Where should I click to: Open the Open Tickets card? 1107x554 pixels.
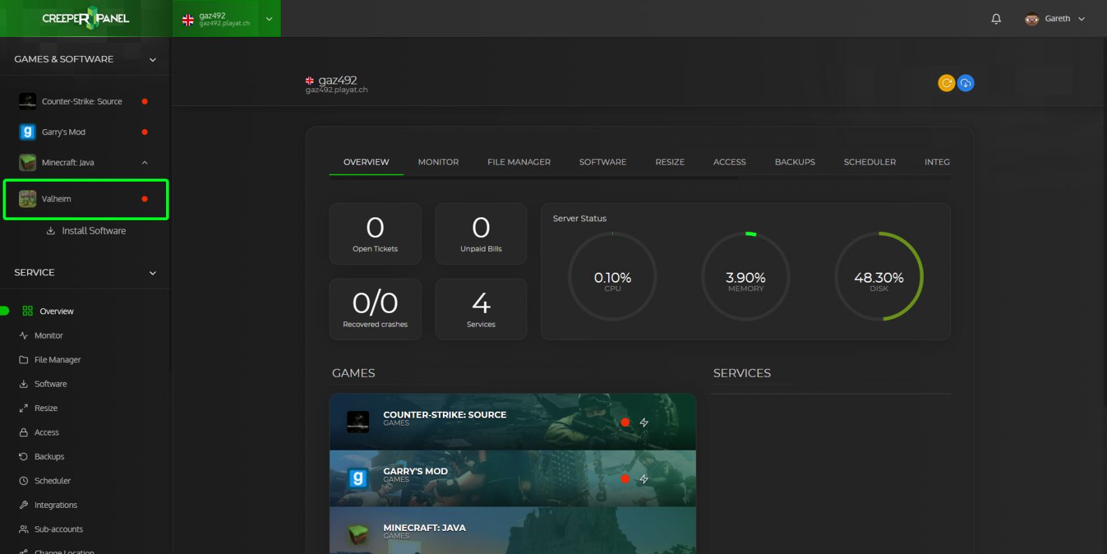(x=375, y=234)
